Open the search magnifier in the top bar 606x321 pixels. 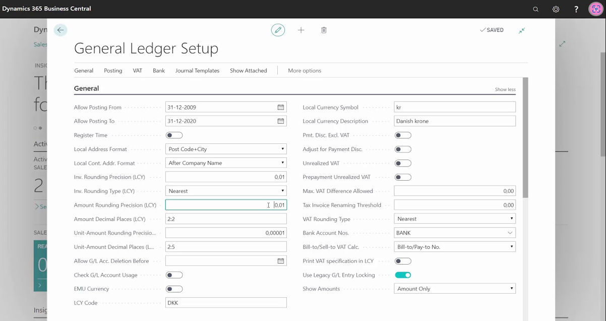[x=535, y=9]
